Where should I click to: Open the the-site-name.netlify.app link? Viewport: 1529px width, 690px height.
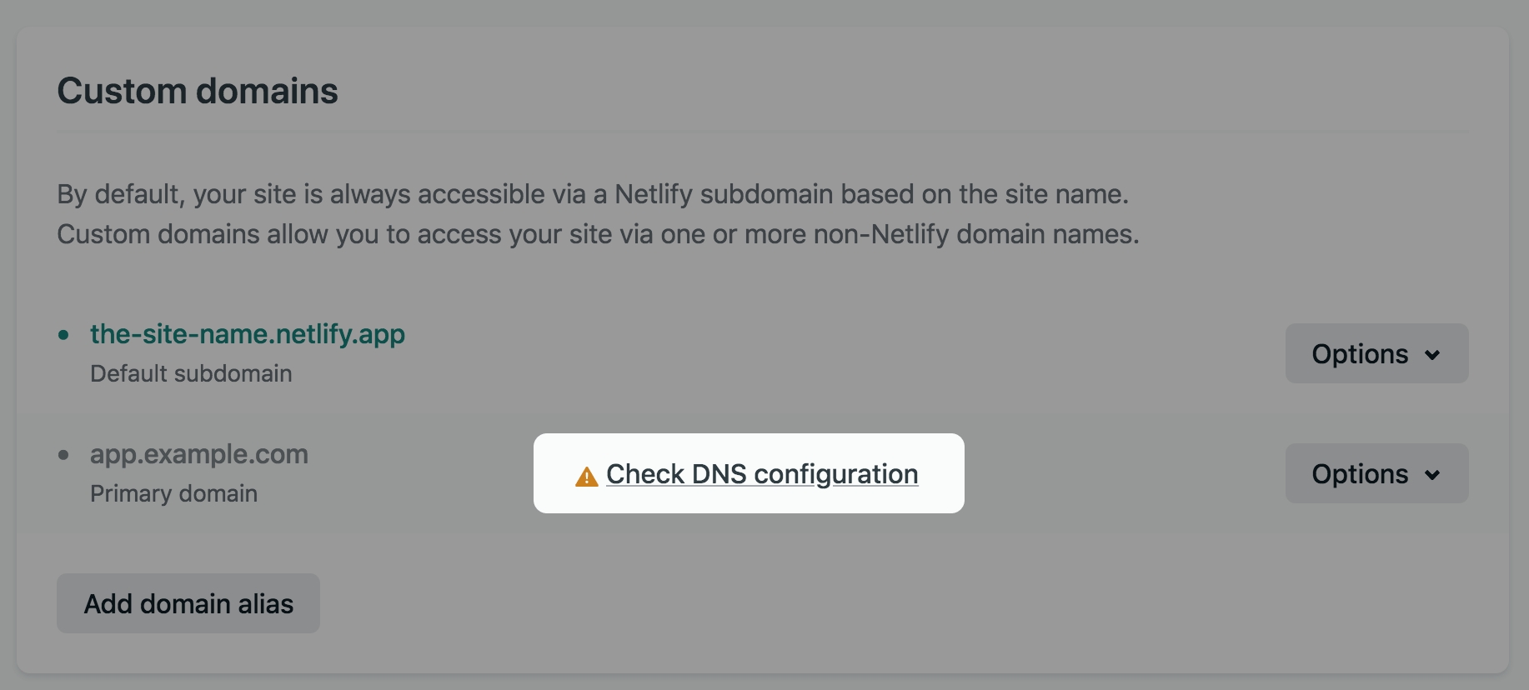coord(247,334)
